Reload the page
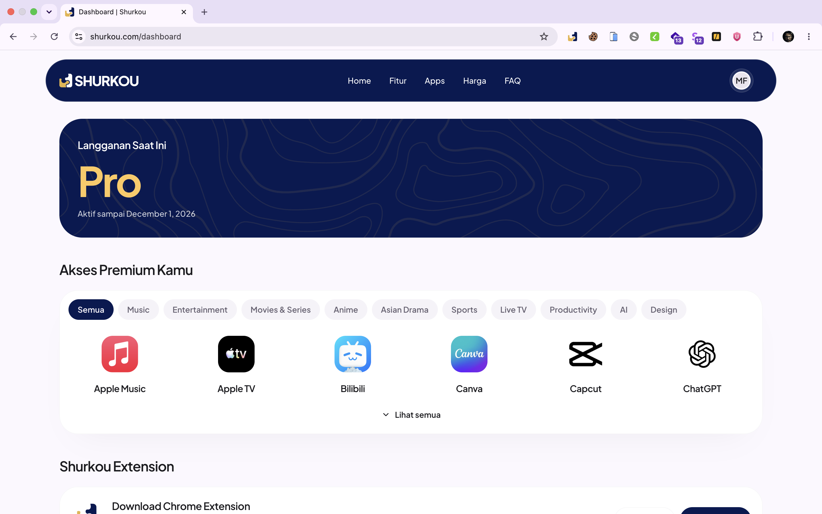Viewport: 822px width, 514px height. [54, 36]
